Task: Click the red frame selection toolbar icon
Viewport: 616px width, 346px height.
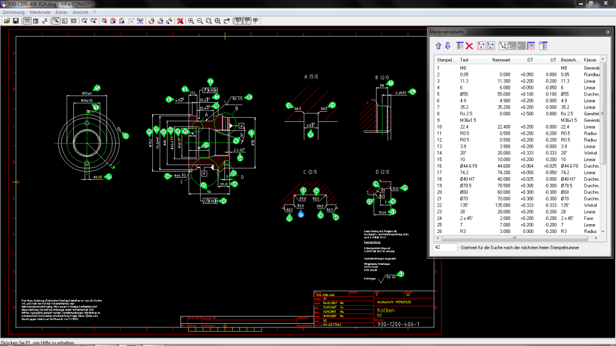Action: (x=73, y=21)
